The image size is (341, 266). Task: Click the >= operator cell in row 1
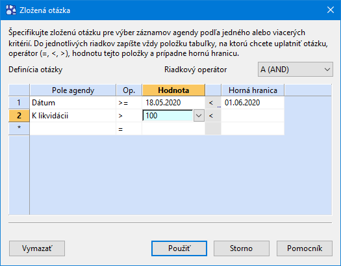coord(129,103)
